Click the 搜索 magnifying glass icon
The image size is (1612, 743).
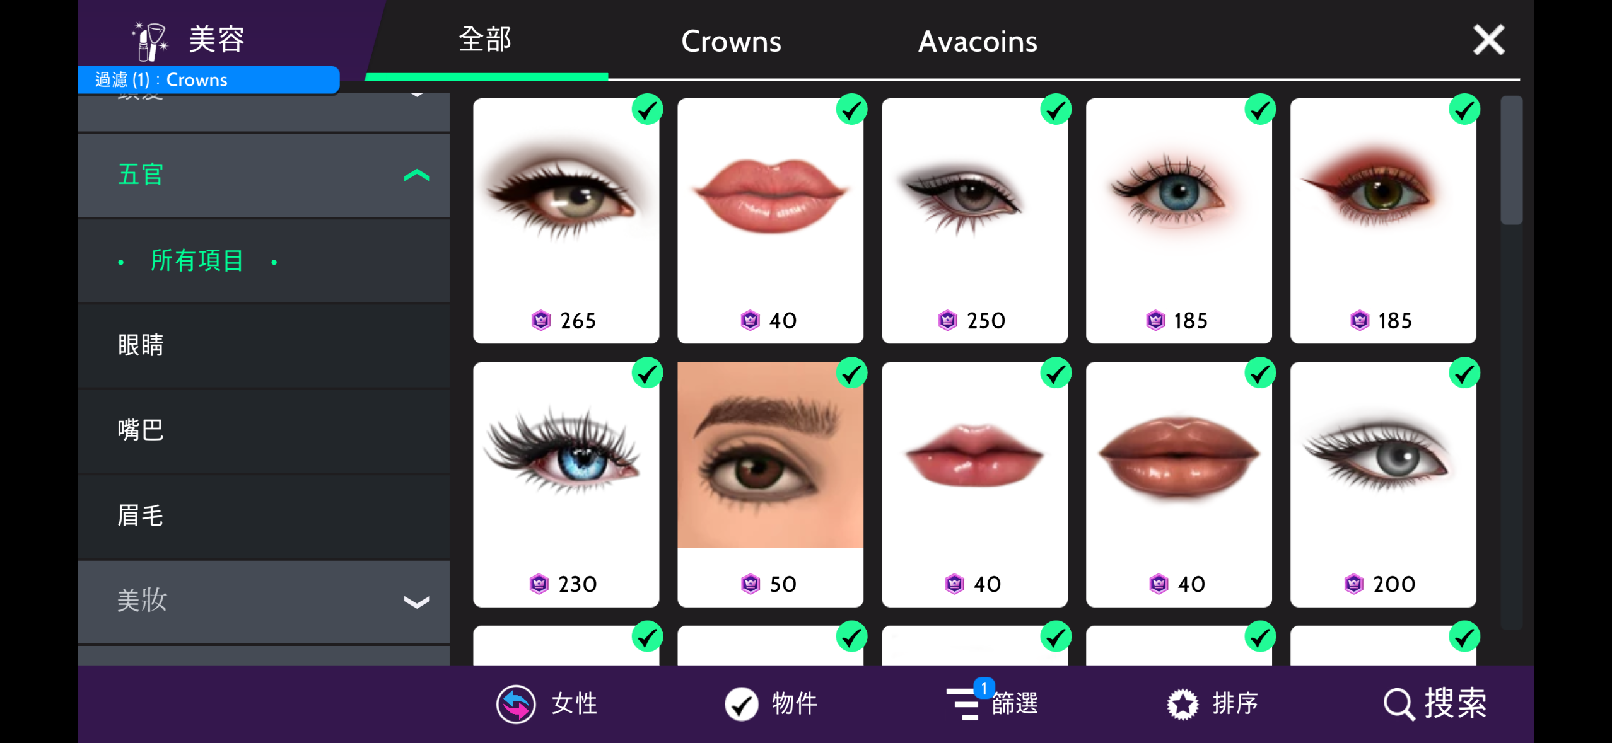(x=1398, y=703)
